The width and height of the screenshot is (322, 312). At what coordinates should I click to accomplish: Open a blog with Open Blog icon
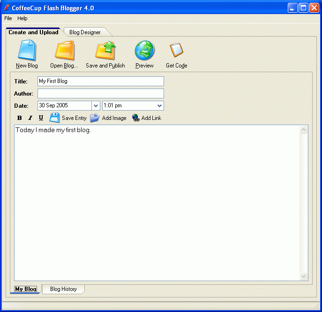click(64, 51)
